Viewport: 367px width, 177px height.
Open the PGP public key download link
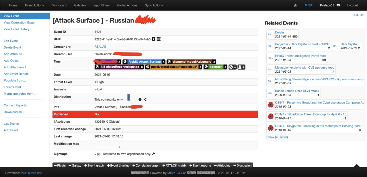click(32, 173)
